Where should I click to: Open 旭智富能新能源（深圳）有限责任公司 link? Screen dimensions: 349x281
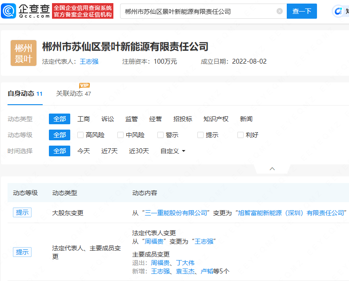[x=291, y=213]
